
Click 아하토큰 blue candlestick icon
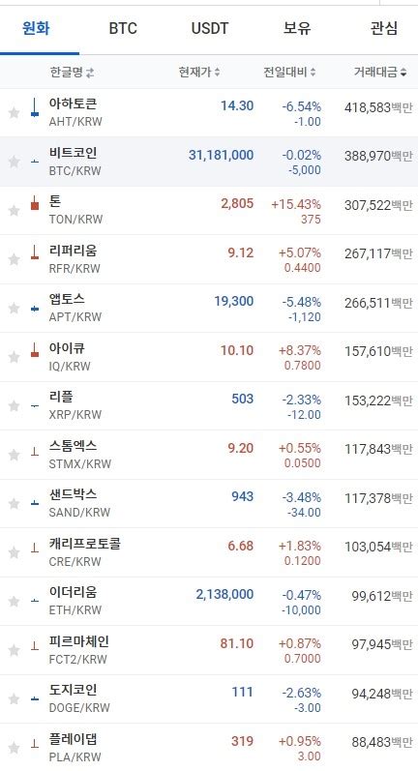pos(35,107)
